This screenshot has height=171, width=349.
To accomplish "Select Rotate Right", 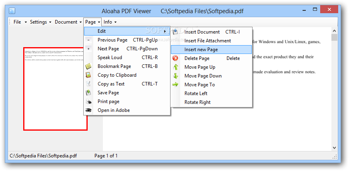I will [x=211, y=102].
